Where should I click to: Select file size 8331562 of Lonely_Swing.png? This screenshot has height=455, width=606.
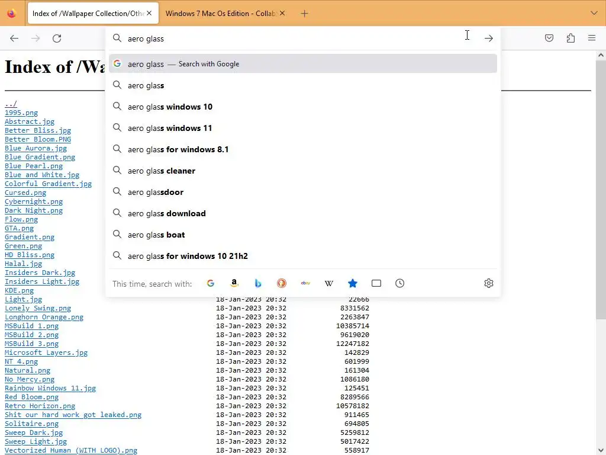(355, 308)
